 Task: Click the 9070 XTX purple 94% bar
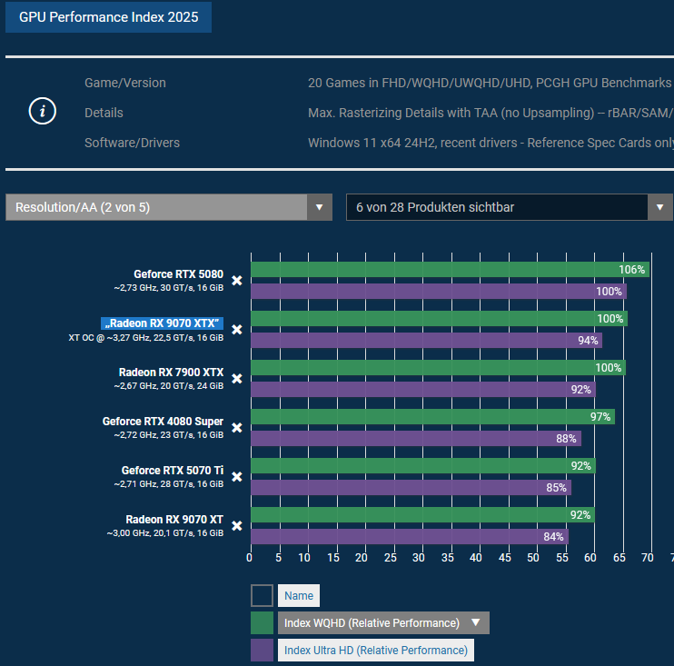coord(426,340)
